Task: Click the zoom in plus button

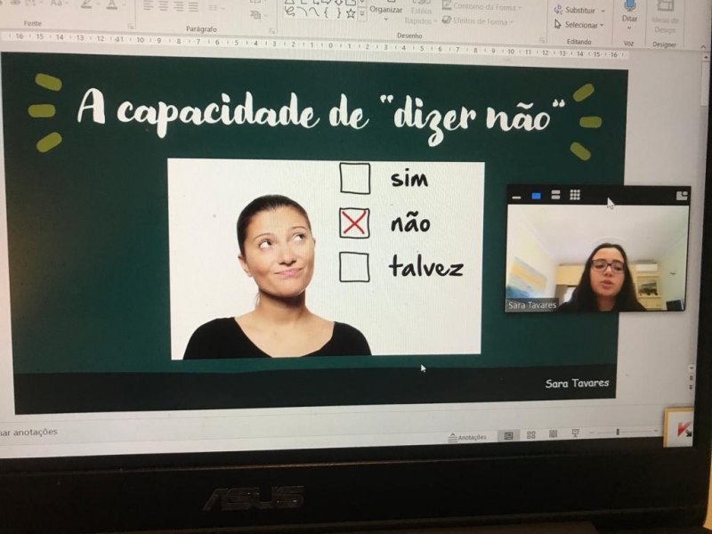Action: tap(656, 431)
